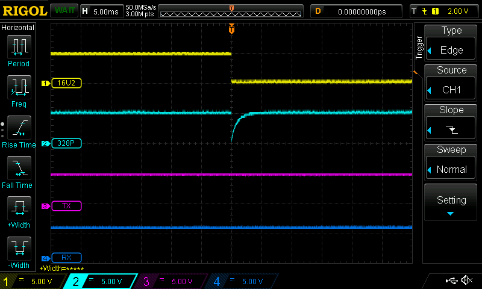Toggle channel 1 at 5.00 V
This screenshot has height=289, width=482.
tap(33, 281)
